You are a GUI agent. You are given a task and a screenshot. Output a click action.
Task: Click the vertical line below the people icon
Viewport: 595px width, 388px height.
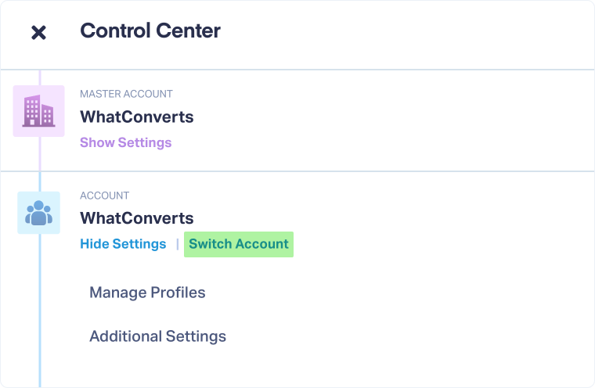[x=39, y=313]
